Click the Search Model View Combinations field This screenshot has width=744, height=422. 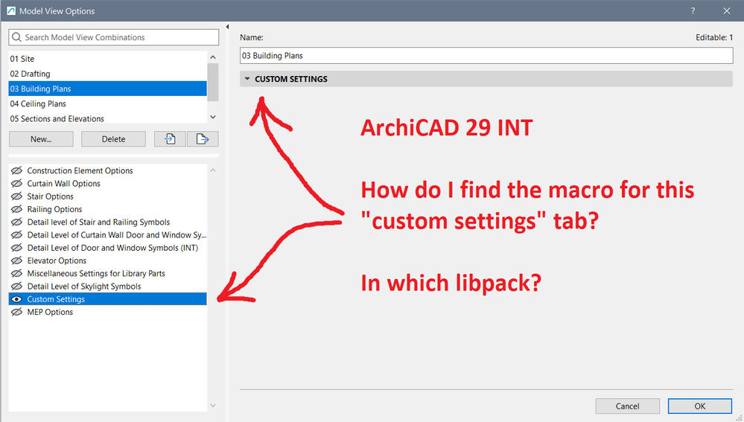tap(113, 37)
